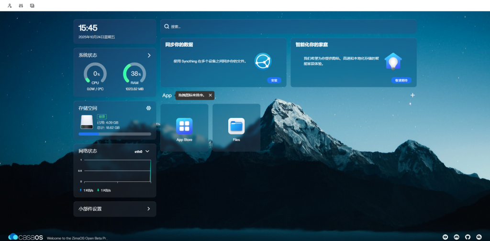
Task: Open the App Store application
Action: tap(184, 126)
